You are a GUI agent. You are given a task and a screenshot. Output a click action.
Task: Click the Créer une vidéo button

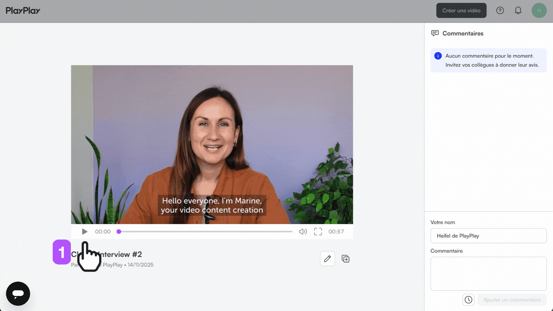coord(461,10)
